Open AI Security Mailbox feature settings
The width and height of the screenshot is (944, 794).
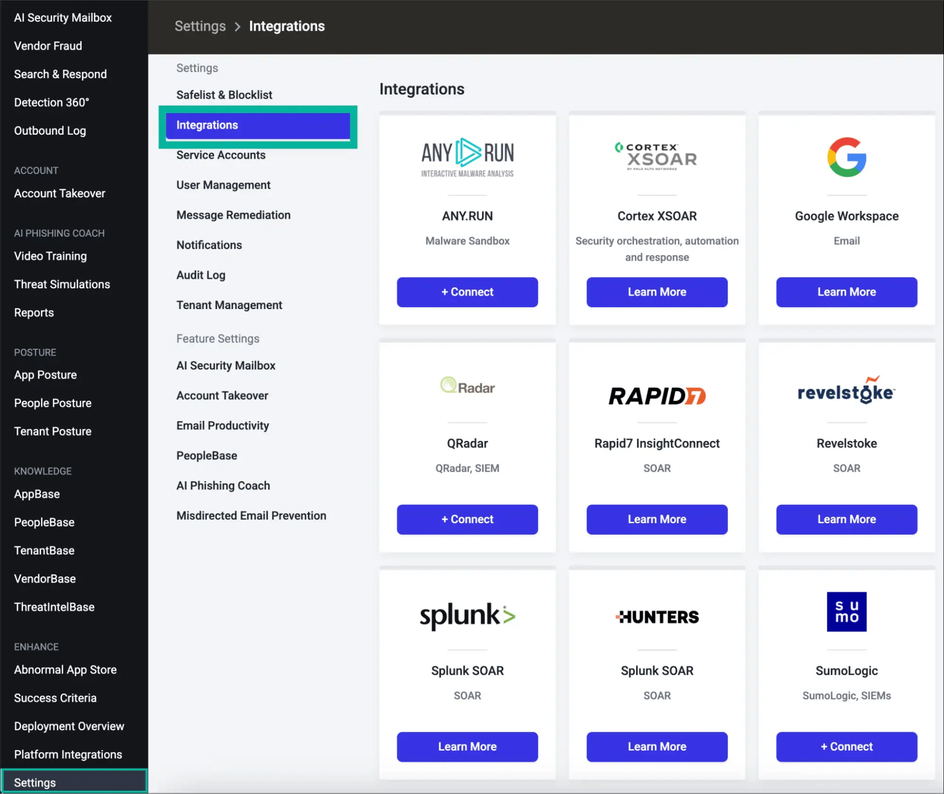point(226,366)
